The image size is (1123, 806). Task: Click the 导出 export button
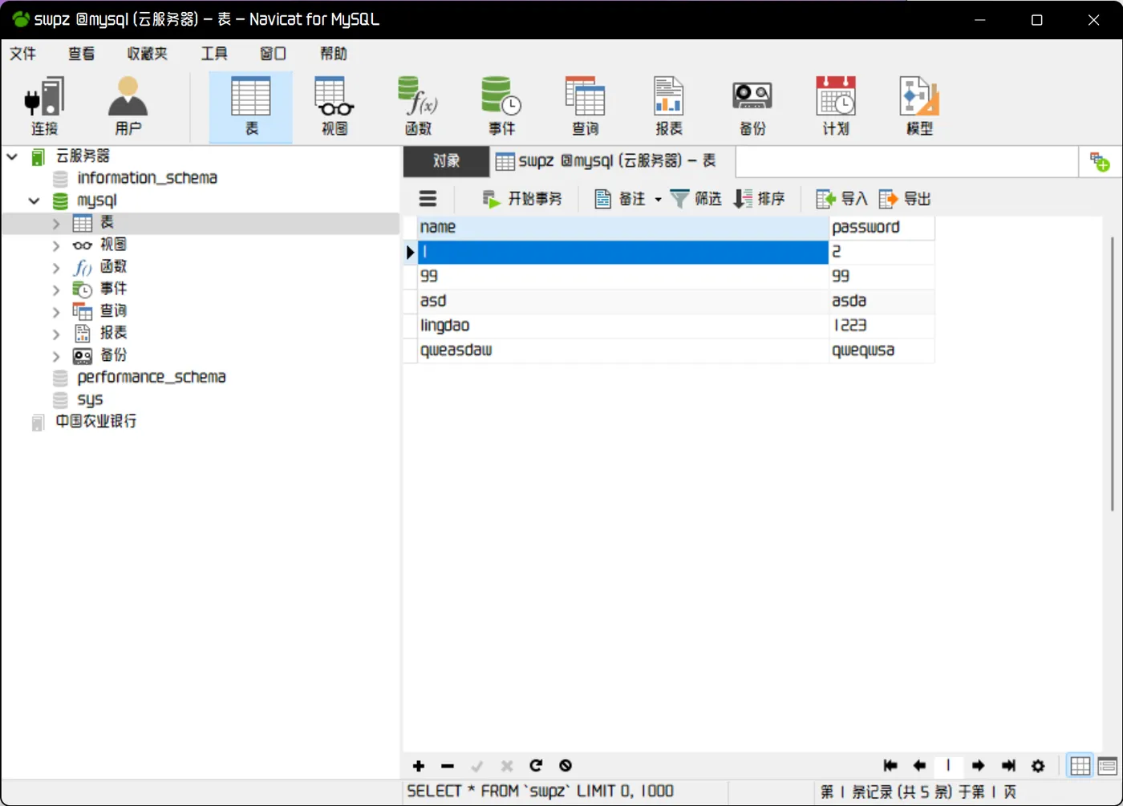[906, 199]
